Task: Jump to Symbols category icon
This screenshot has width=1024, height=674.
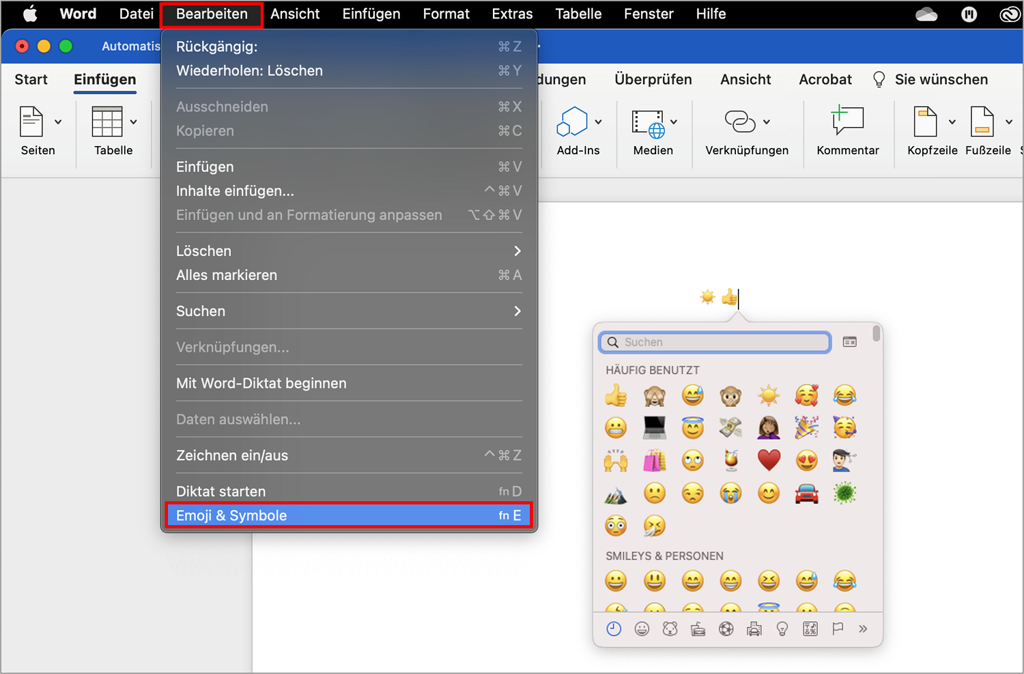Action: (x=810, y=629)
